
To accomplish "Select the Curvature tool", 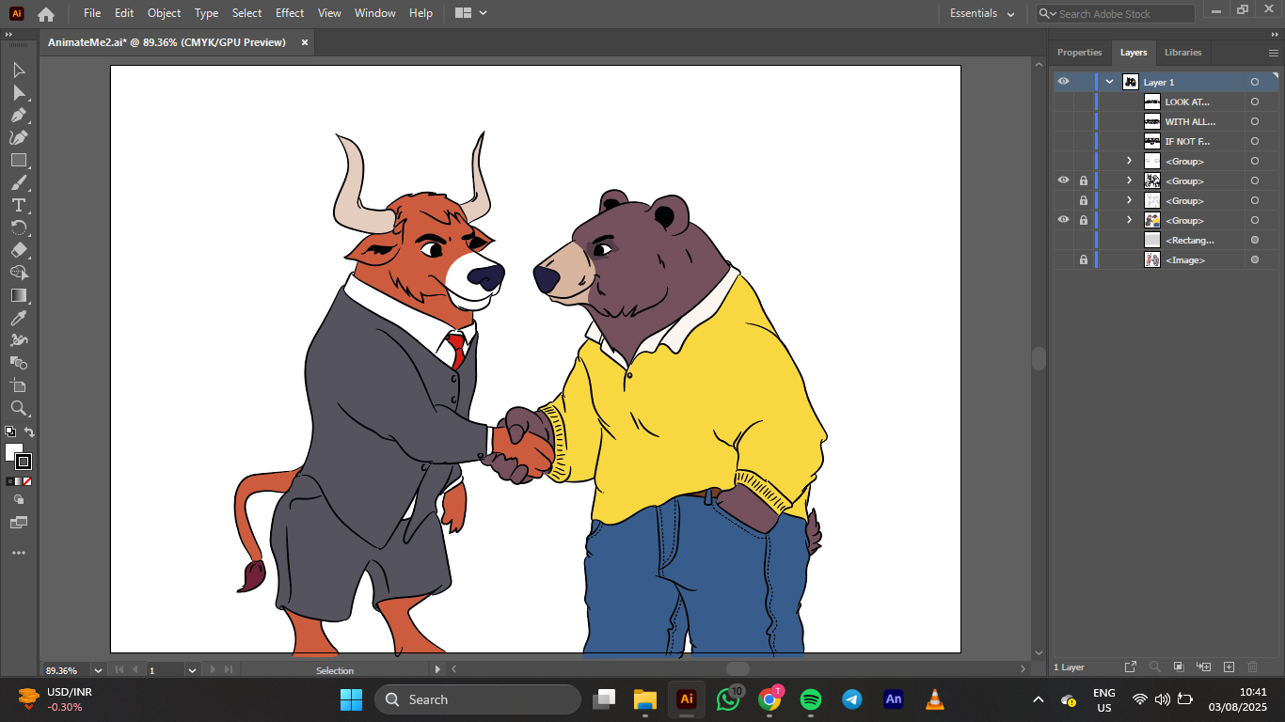I will coord(19,138).
